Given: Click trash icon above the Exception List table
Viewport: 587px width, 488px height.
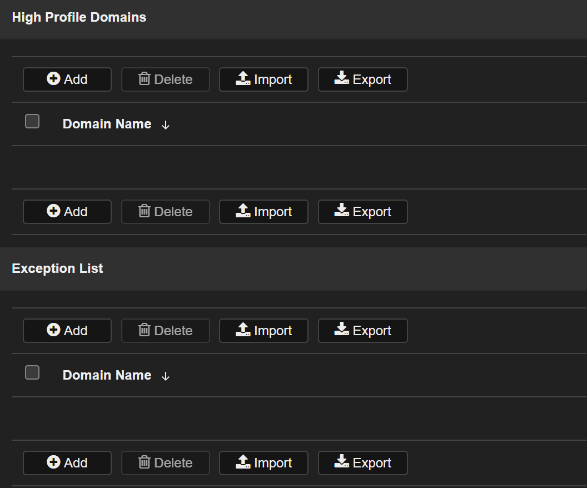Looking at the screenshot, I should pos(144,330).
